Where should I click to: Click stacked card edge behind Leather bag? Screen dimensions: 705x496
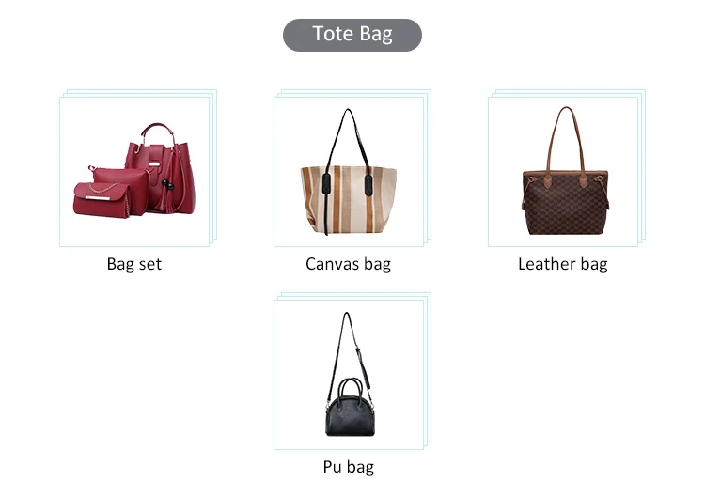click(x=643, y=166)
